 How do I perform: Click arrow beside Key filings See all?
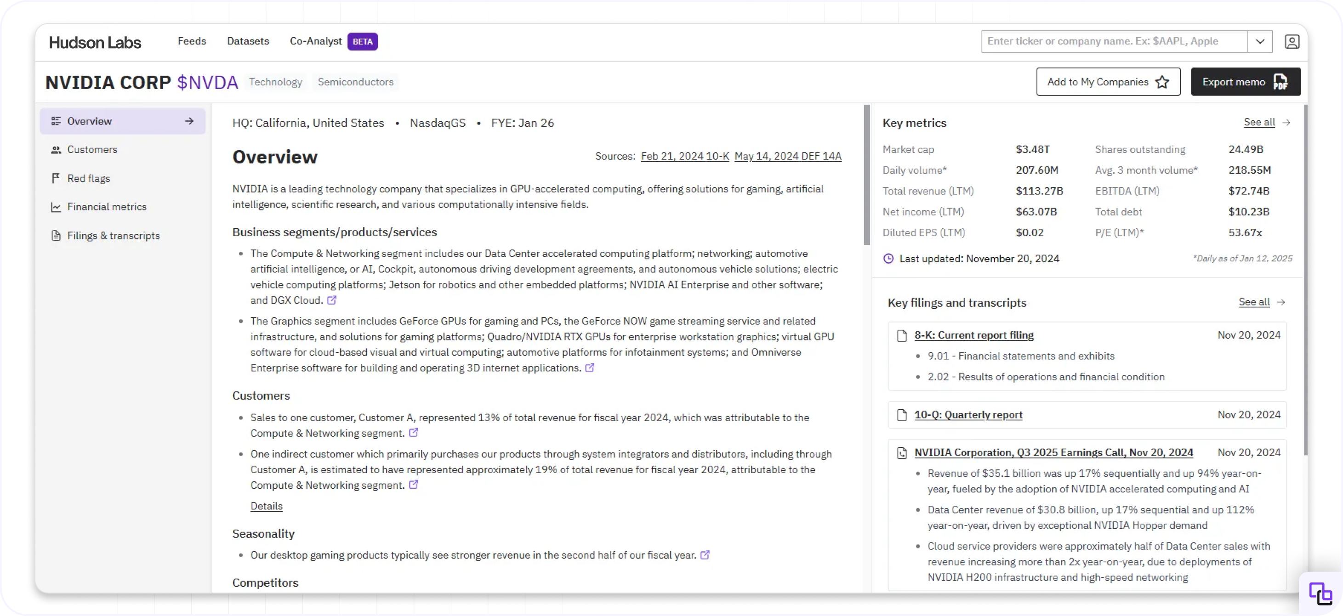coord(1281,302)
